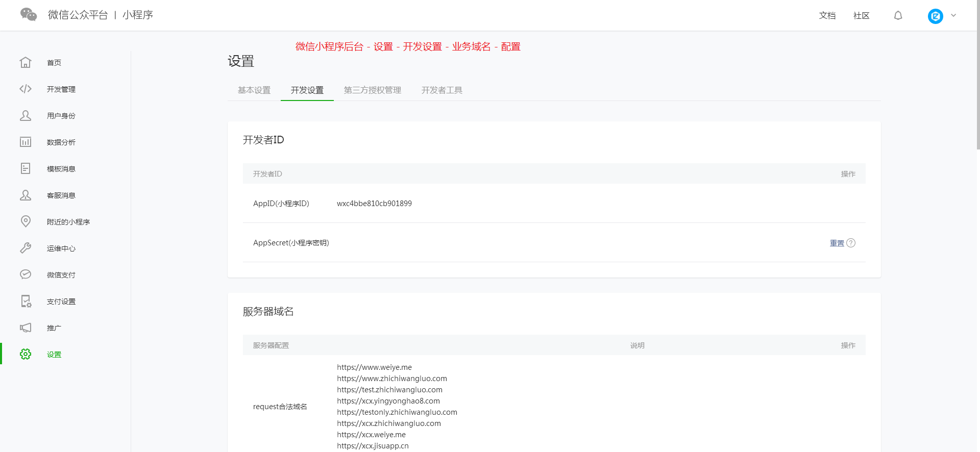Screen dimensions: 980x452
Task: Expand the account dropdown arrow
Action: click(x=953, y=15)
